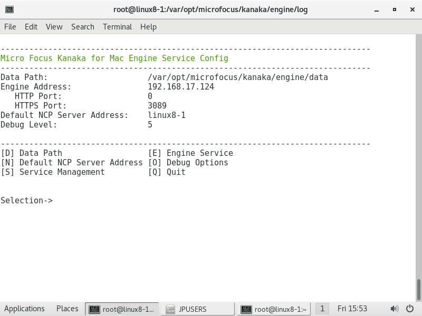Screen dimensions: 422x316
Task: Click the terminal icon in title bar
Action: (x=9, y=9)
